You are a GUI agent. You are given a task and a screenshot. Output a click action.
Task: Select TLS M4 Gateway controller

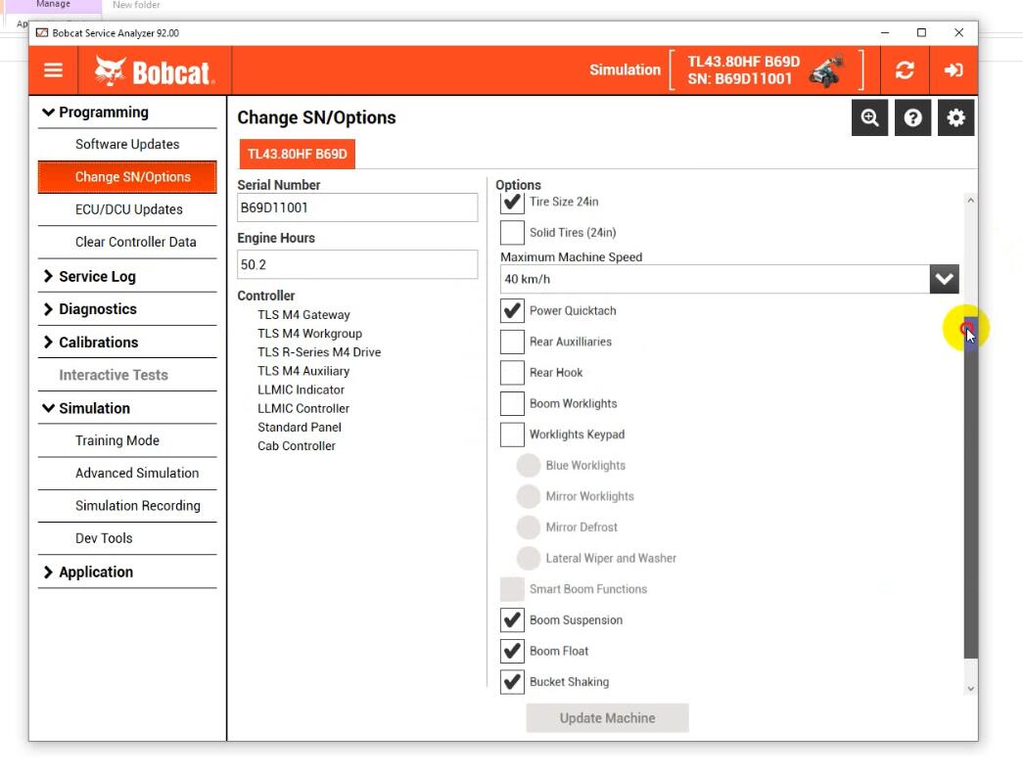pyautogui.click(x=303, y=314)
